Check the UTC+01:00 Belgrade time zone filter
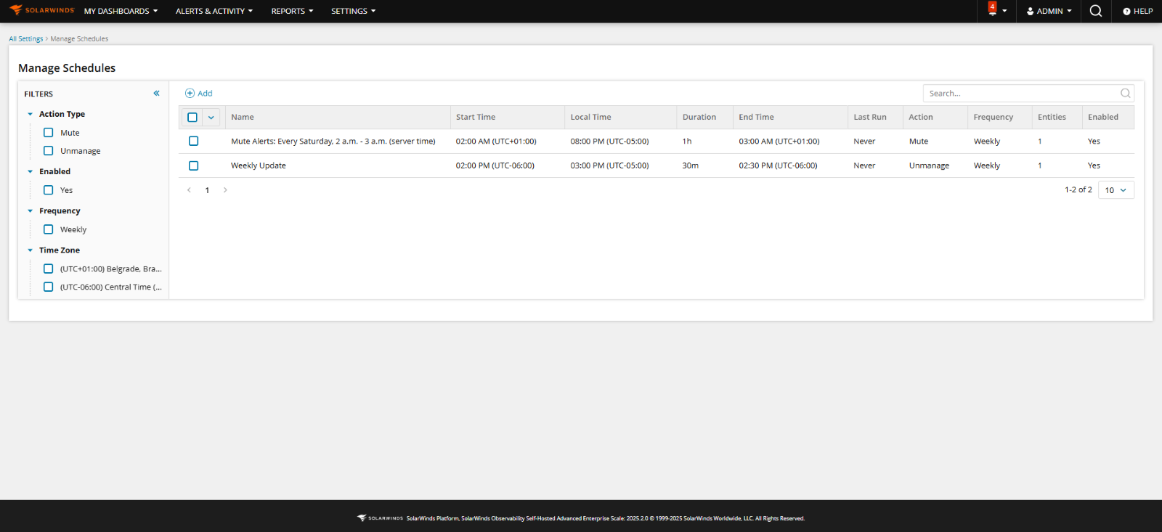1162x532 pixels. [49, 269]
